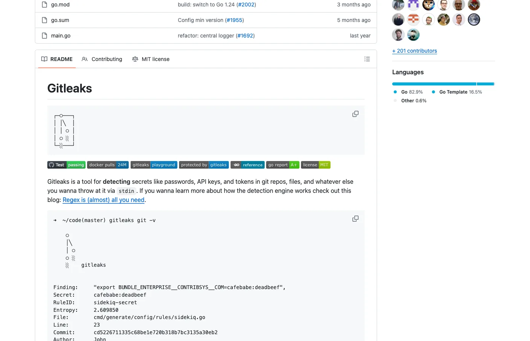Open the MIT license tab
This screenshot has width=530, height=341.
click(155, 59)
